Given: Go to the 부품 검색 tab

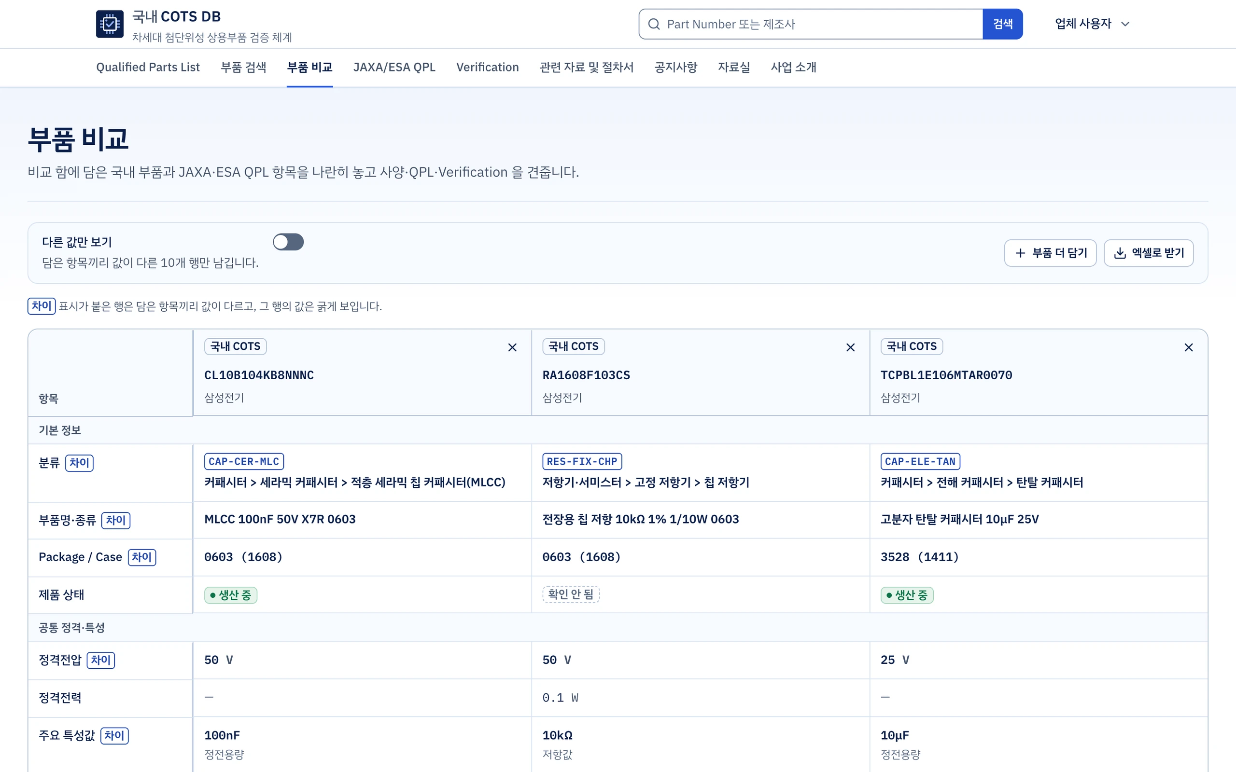Looking at the screenshot, I should (x=243, y=67).
